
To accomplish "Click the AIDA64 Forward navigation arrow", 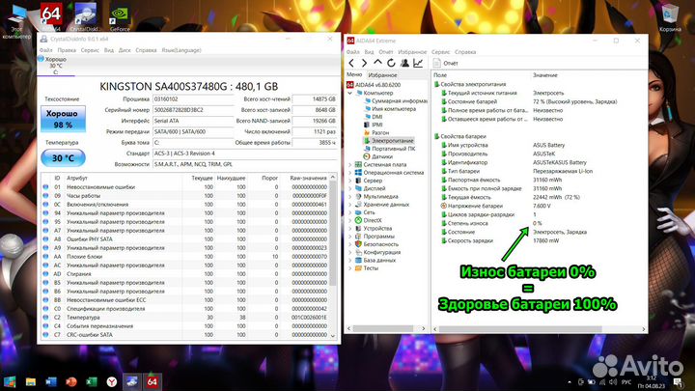I will 364,63.
